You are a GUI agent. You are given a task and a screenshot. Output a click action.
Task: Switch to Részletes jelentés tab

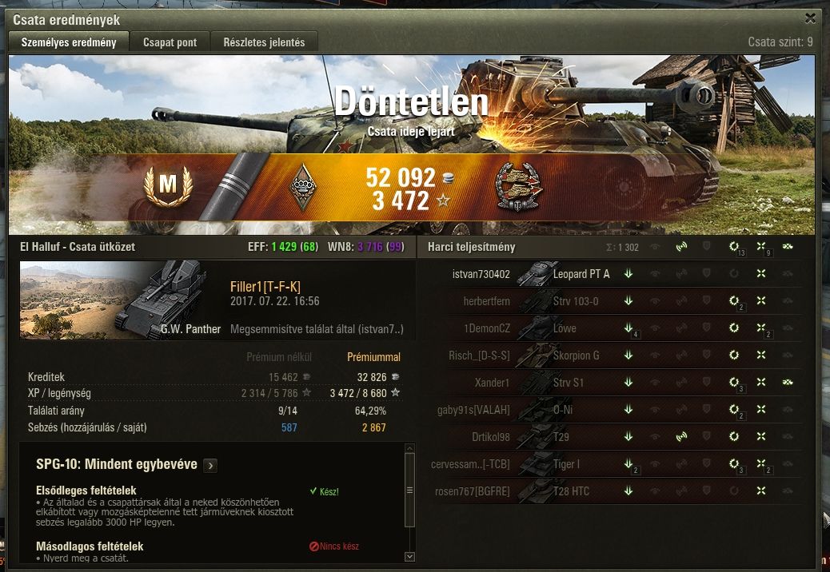[x=264, y=42]
